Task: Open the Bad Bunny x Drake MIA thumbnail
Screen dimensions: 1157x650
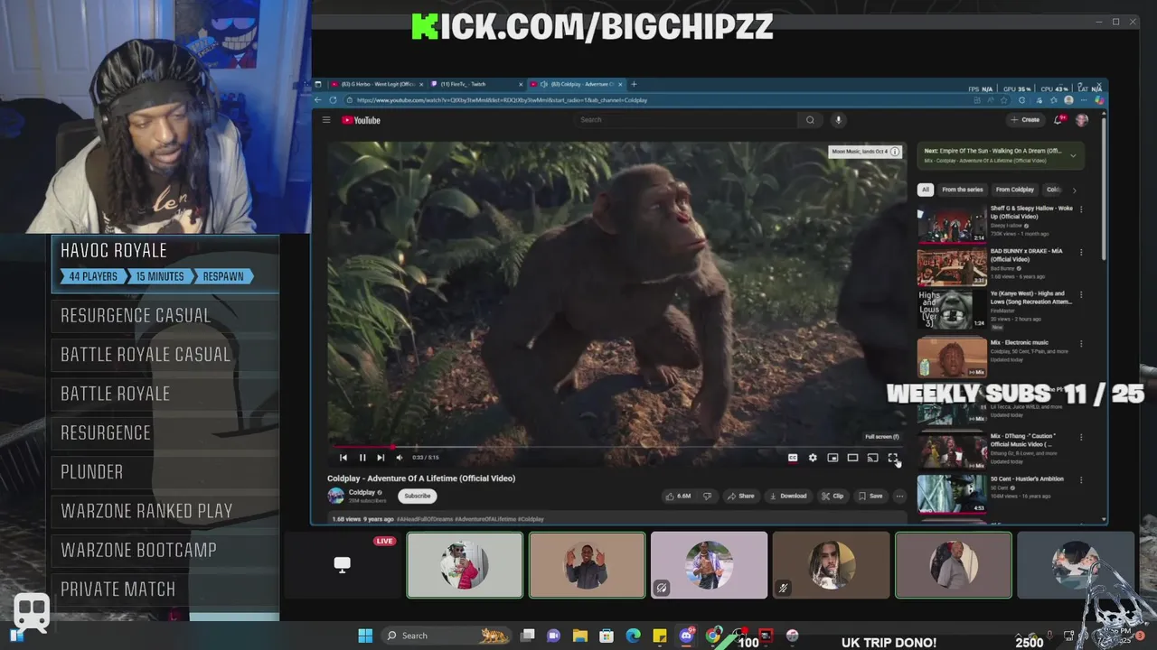Action: [952, 267]
